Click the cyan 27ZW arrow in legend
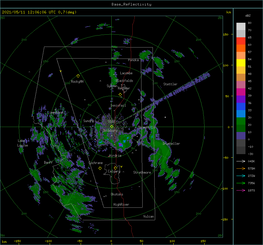263x245 pixels. (x=241, y=176)
